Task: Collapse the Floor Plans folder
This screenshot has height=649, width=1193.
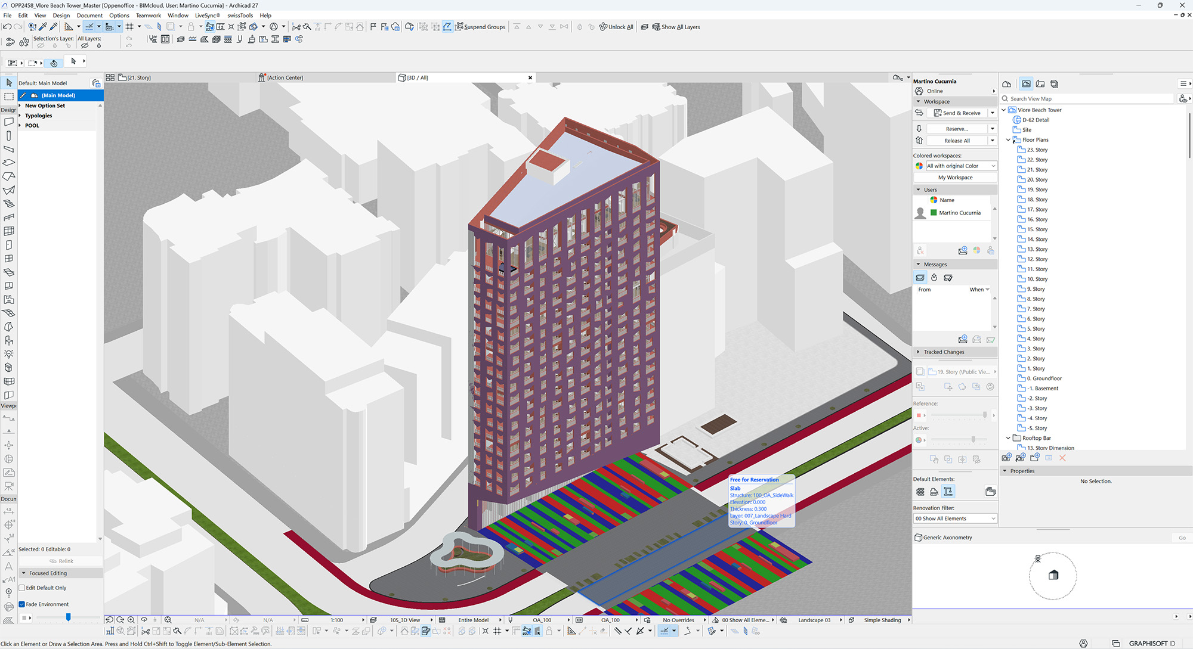Action: 1009,140
